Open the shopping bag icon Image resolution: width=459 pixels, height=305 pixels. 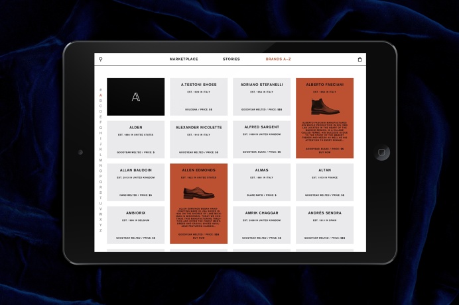[x=360, y=60]
